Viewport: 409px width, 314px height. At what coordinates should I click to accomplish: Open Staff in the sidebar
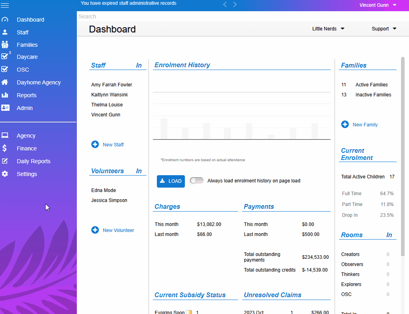click(x=23, y=32)
